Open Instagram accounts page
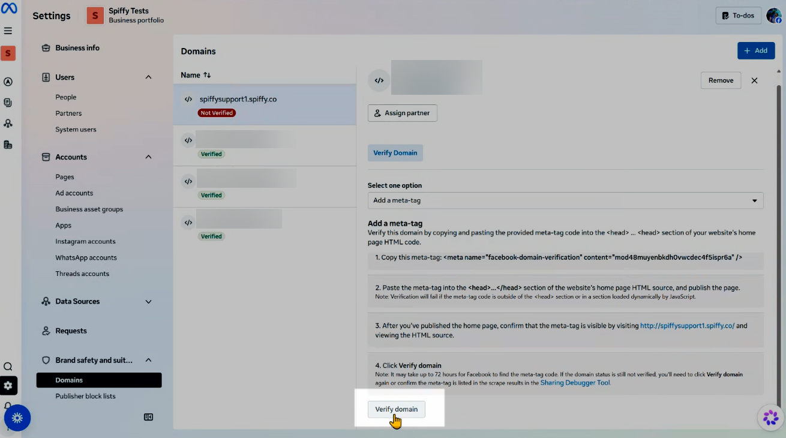The height and width of the screenshot is (438, 786). 85,242
